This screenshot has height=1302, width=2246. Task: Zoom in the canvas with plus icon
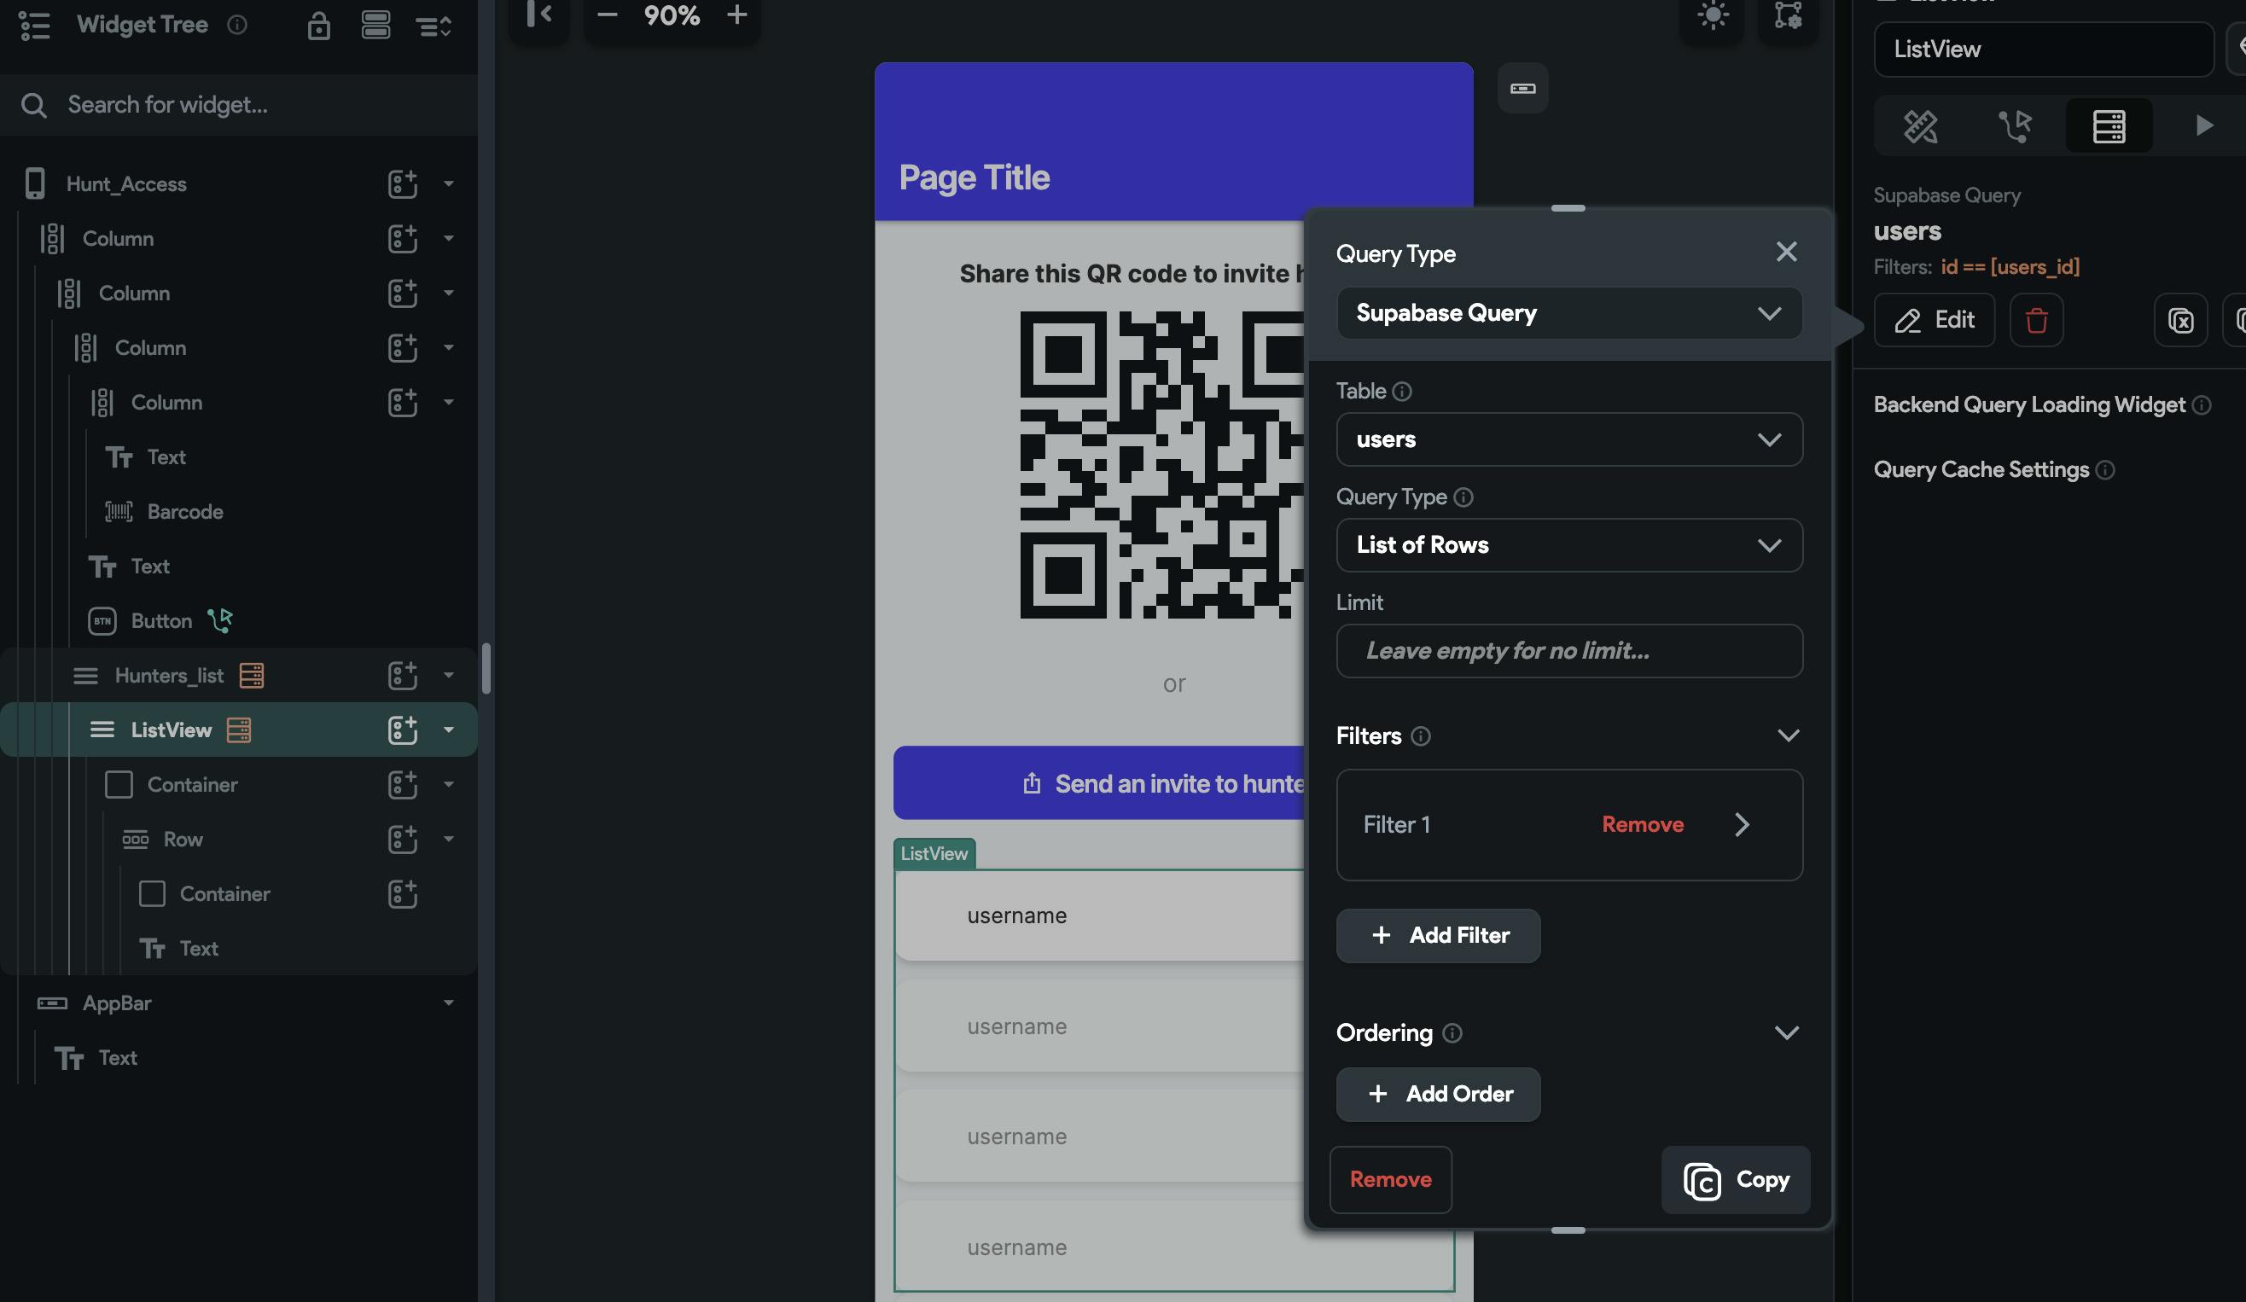(x=736, y=15)
